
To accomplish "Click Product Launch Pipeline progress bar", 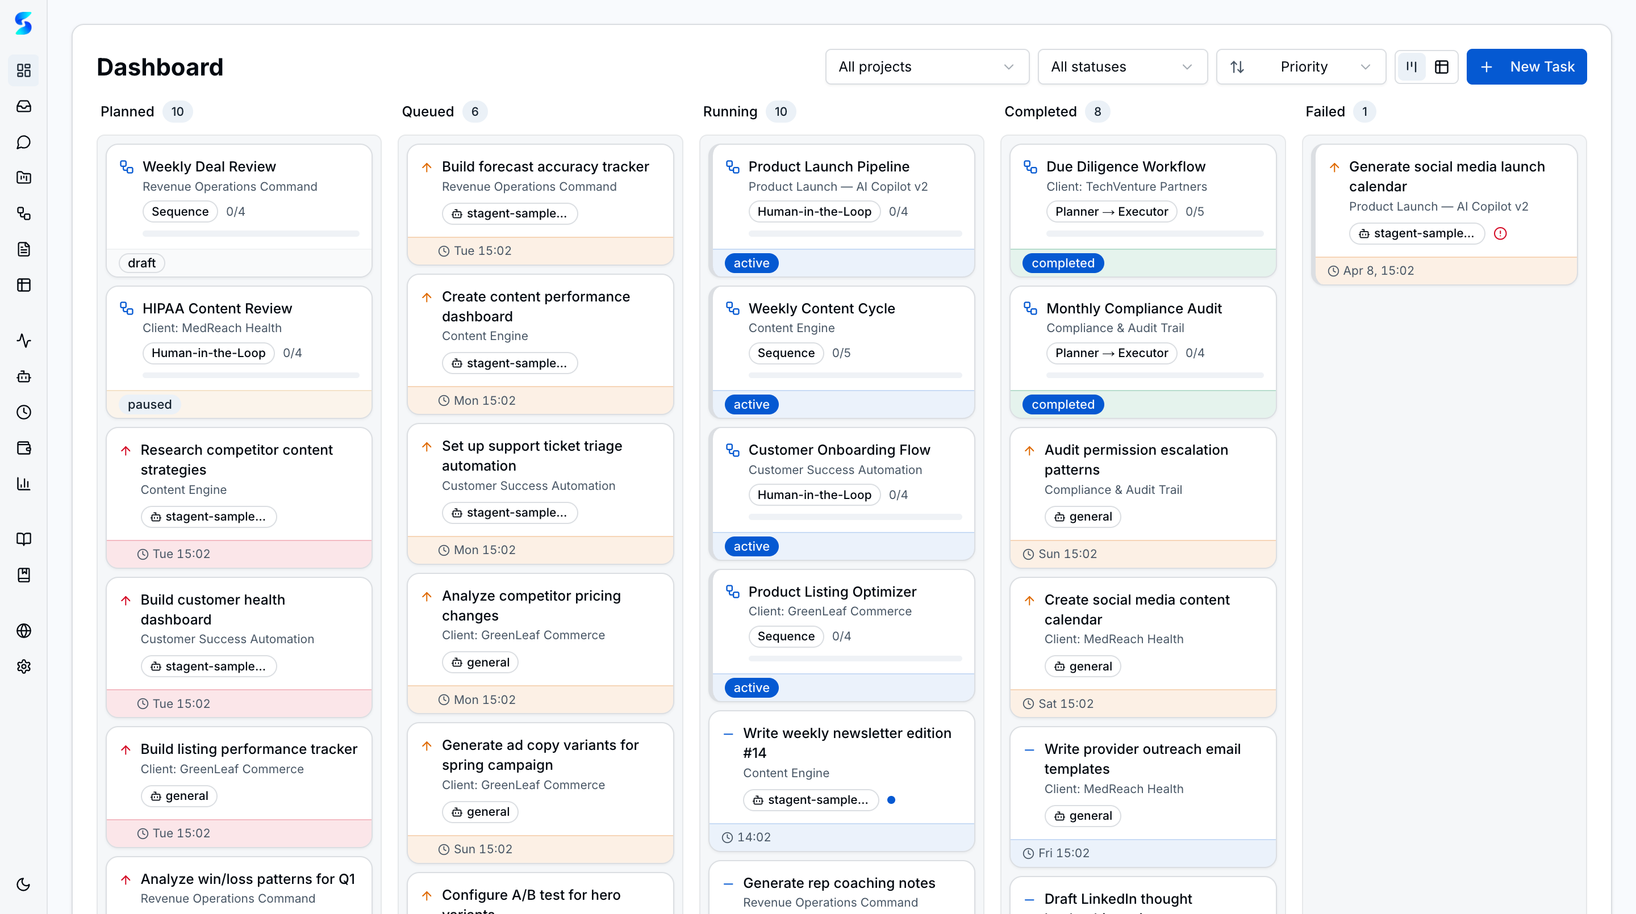I will point(855,233).
